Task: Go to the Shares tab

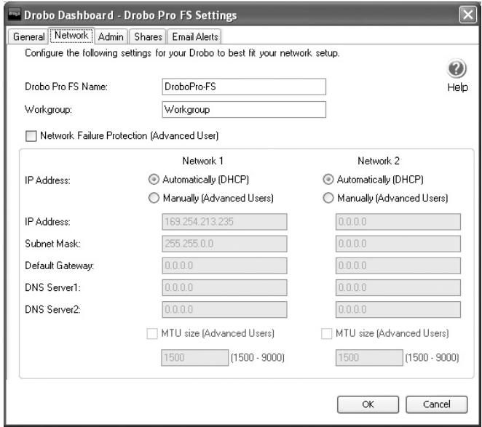Action: [x=148, y=36]
